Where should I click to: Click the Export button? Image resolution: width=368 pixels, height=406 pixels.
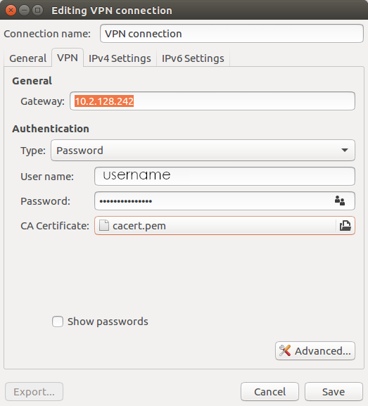point(34,391)
